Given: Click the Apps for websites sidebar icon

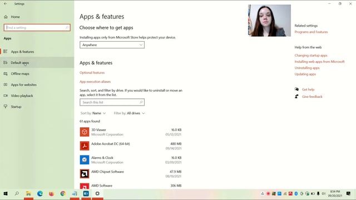Looking at the screenshot, I should 6,84.
